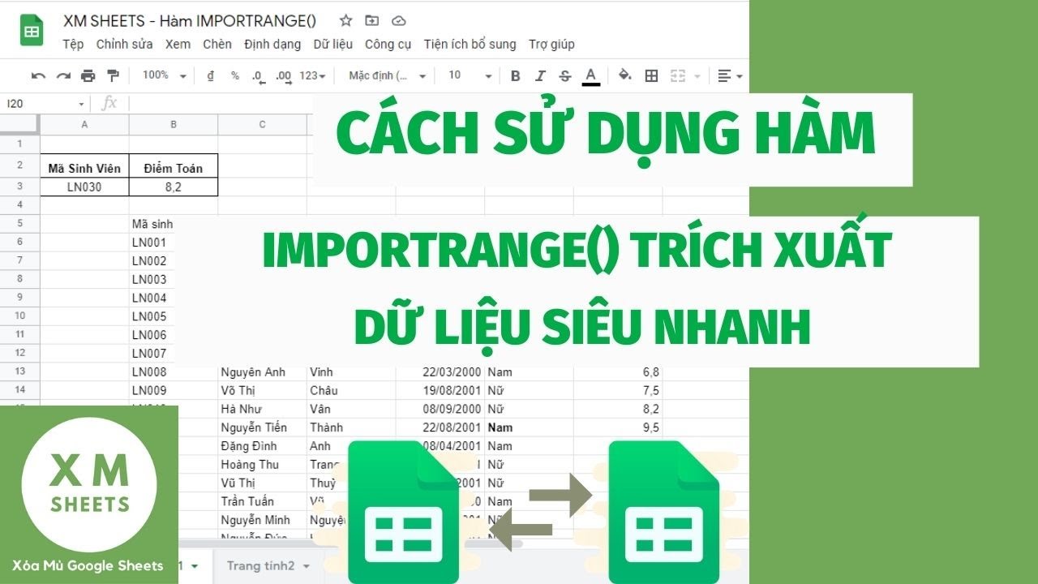Image resolution: width=1038 pixels, height=584 pixels.
Task: Redo the last action
Action: (63, 75)
